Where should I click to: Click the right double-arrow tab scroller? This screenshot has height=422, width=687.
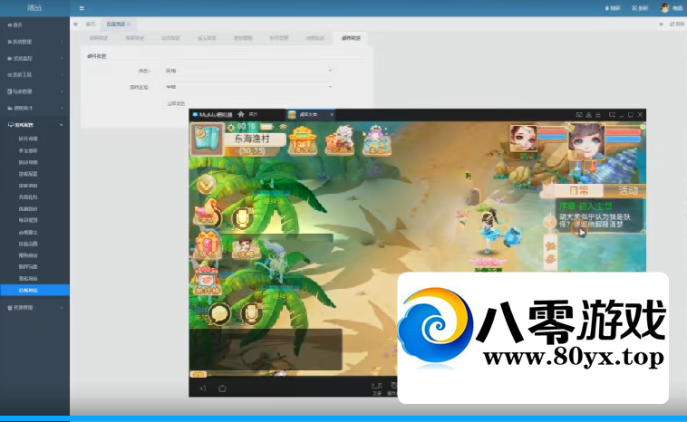tap(661, 24)
